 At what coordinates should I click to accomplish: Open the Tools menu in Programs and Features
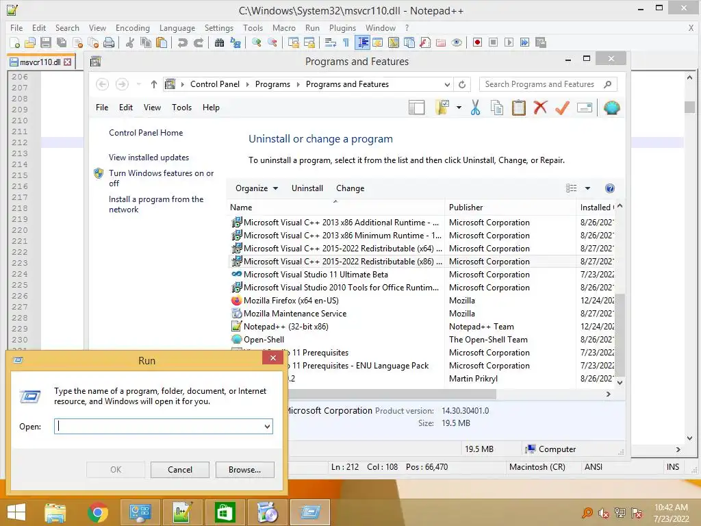pos(181,108)
